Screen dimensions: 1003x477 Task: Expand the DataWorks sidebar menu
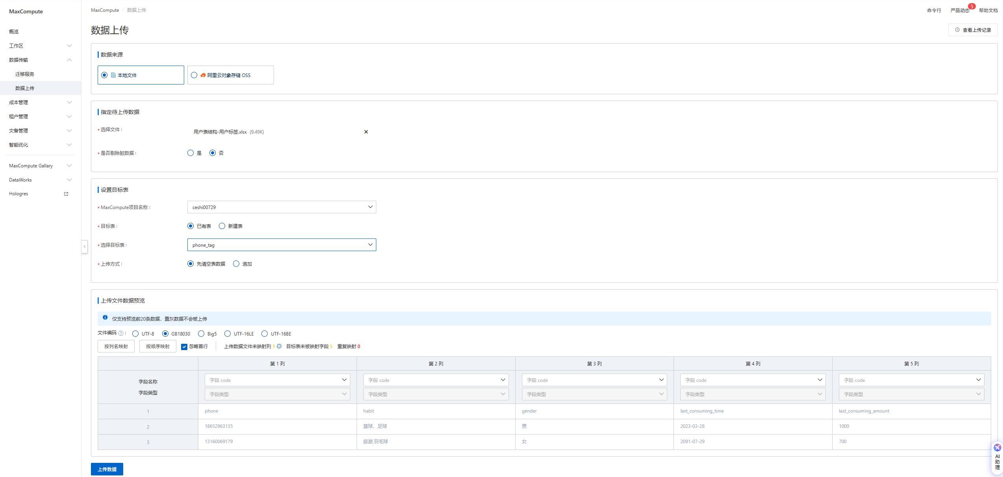click(41, 180)
